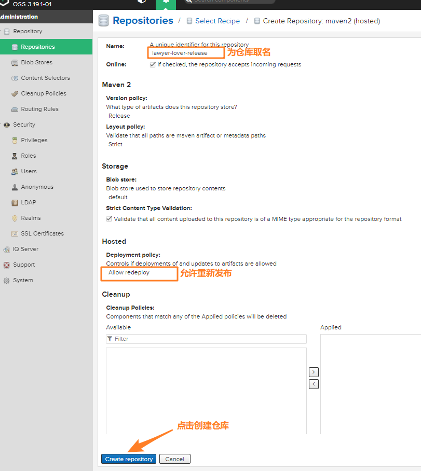Click the Realms shield icon

(15, 218)
